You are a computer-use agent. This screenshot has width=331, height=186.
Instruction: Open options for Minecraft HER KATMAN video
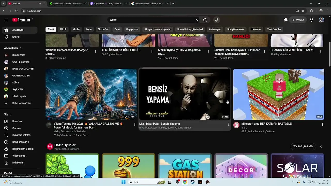(322, 124)
